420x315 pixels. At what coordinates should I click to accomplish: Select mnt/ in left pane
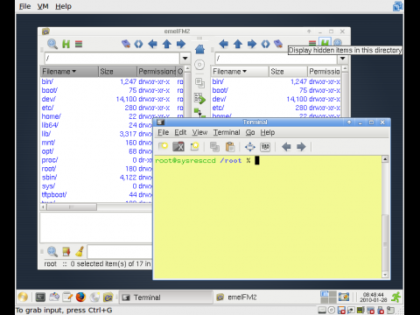[x=48, y=143]
